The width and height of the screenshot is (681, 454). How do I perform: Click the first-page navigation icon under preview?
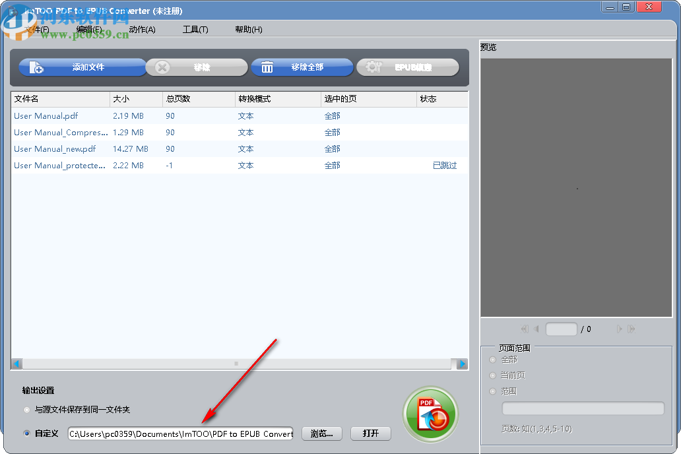523,329
